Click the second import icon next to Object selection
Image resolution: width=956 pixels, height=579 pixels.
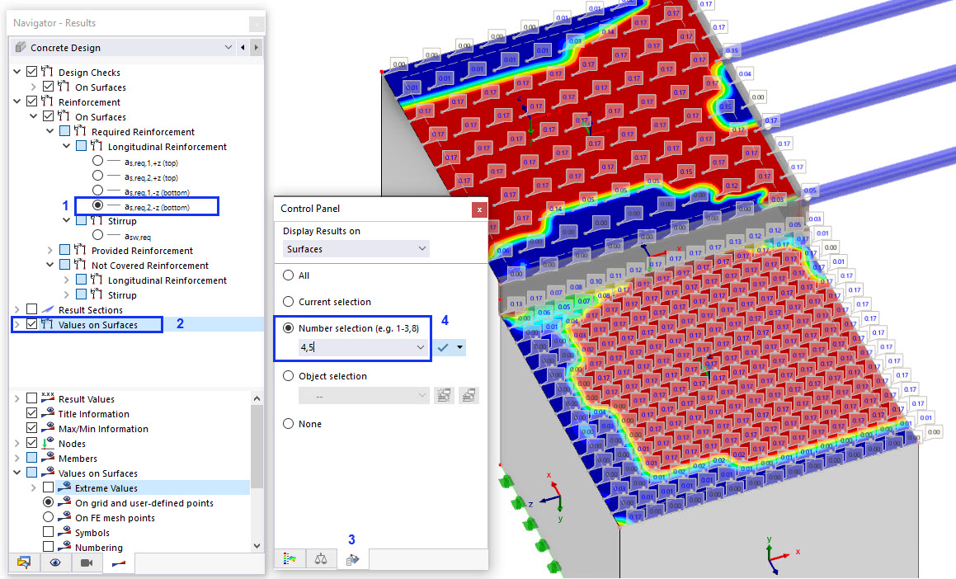468,395
